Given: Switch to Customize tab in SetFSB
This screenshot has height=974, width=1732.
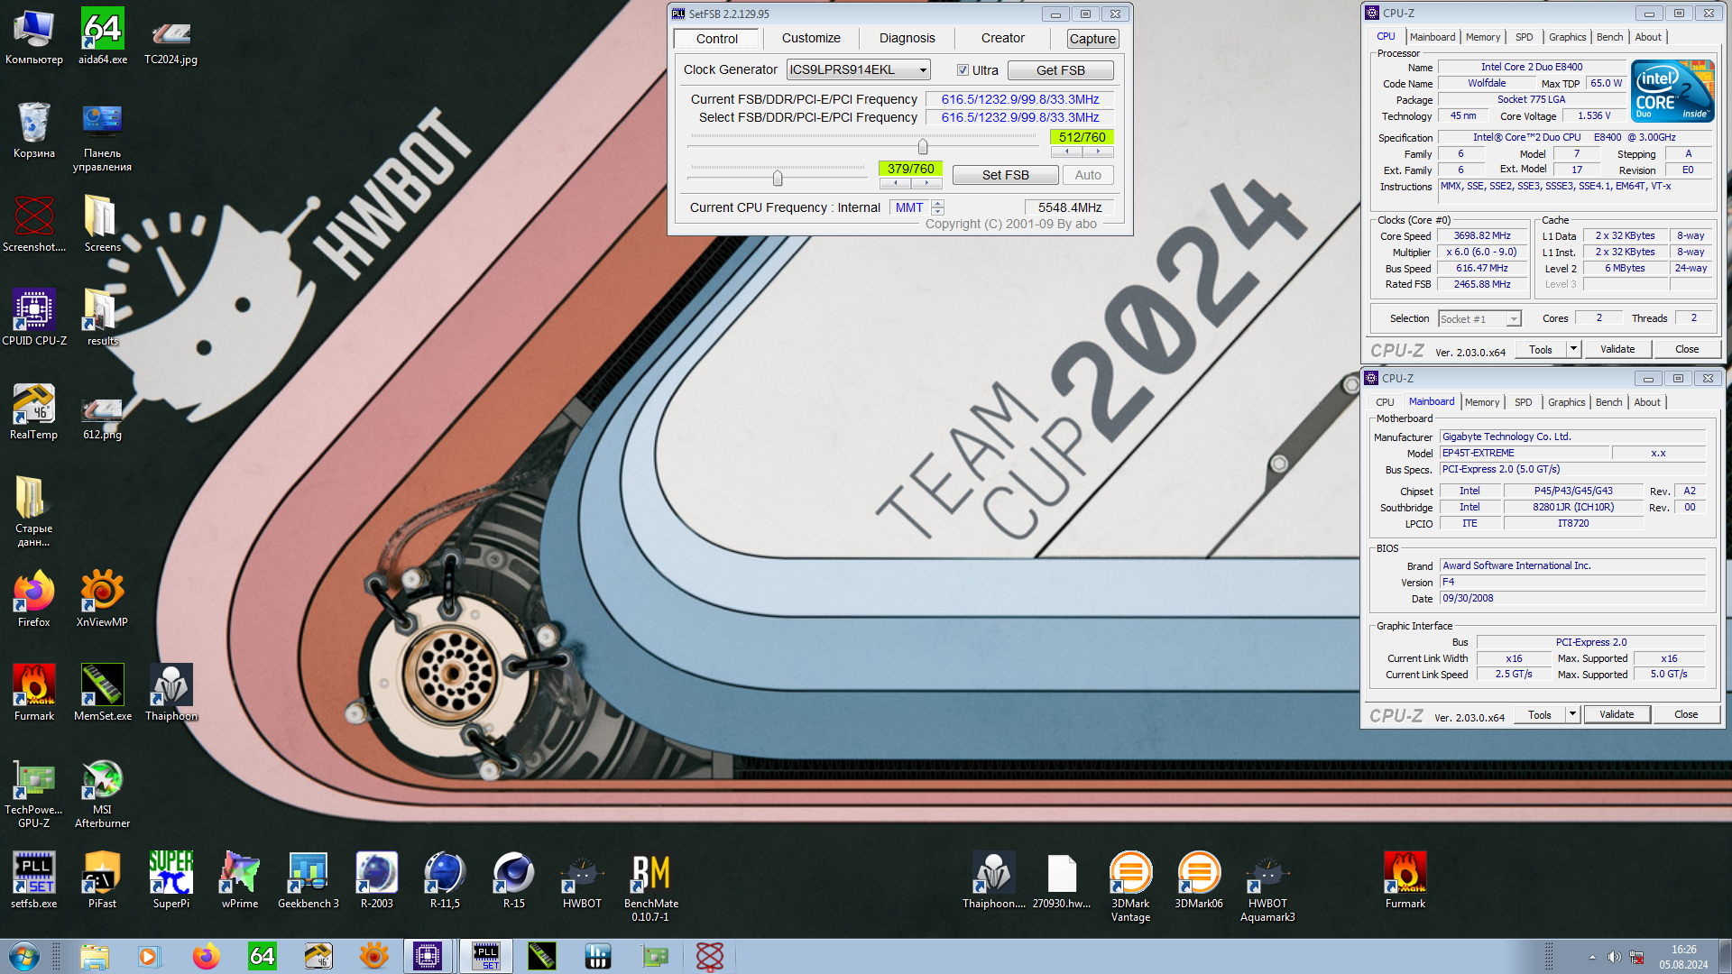Looking at the screenshot, I should coord(811,38).
